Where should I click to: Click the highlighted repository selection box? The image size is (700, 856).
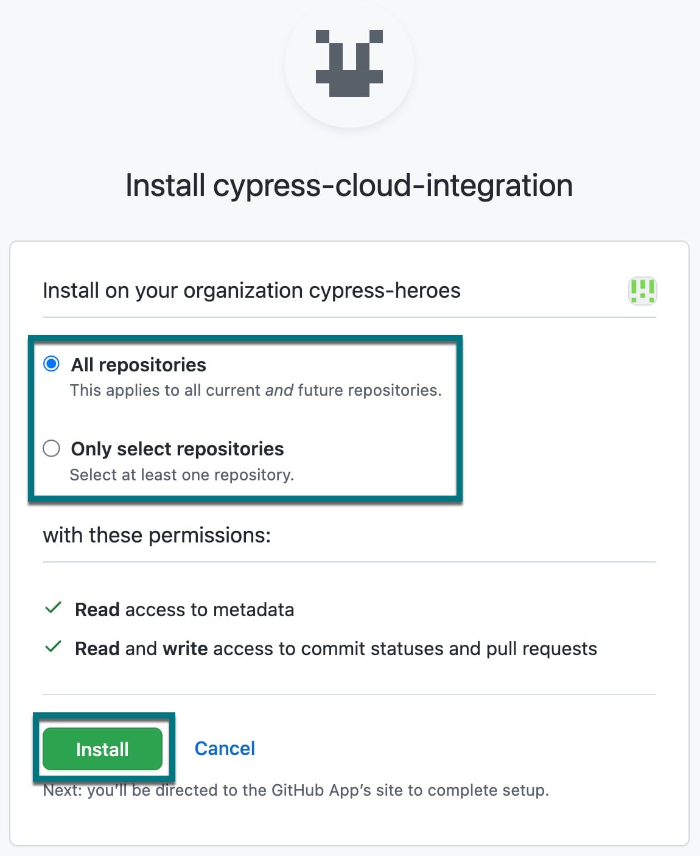[x=245, y=418]
